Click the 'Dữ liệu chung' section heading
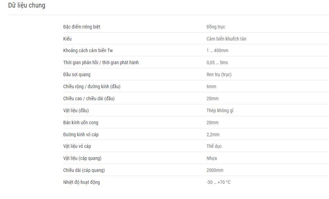This screenshot has height=199, width=329. click(x=27, y=5)
